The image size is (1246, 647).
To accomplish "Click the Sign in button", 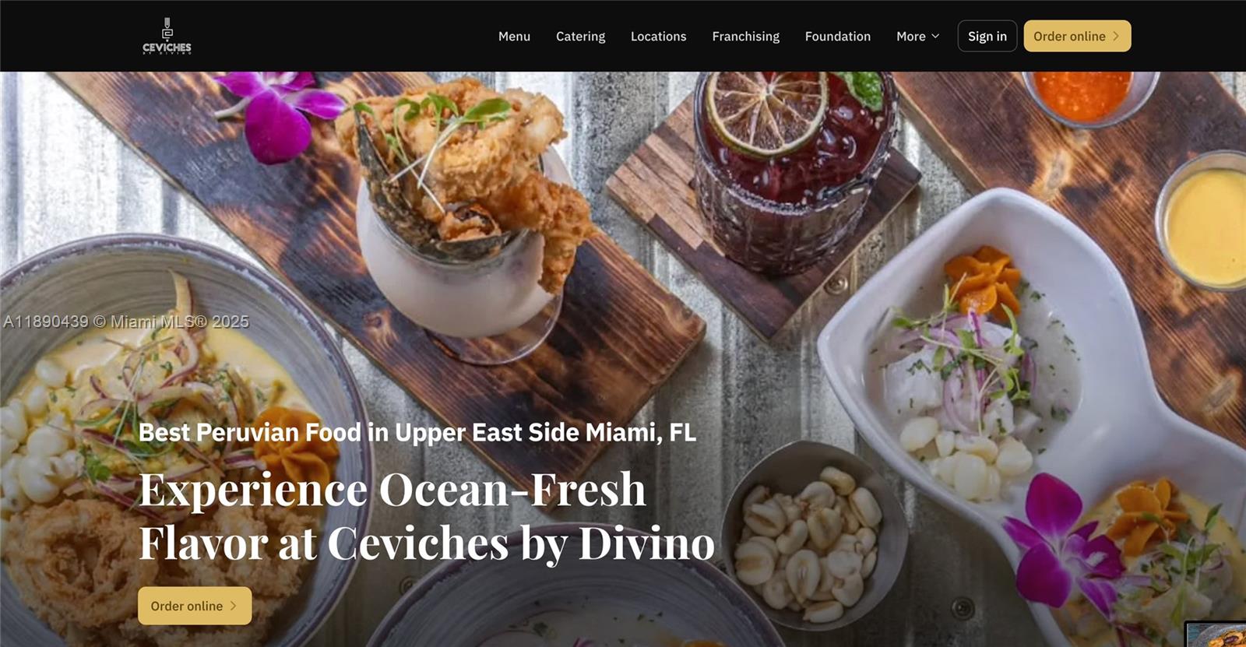I will coord(987,36).
